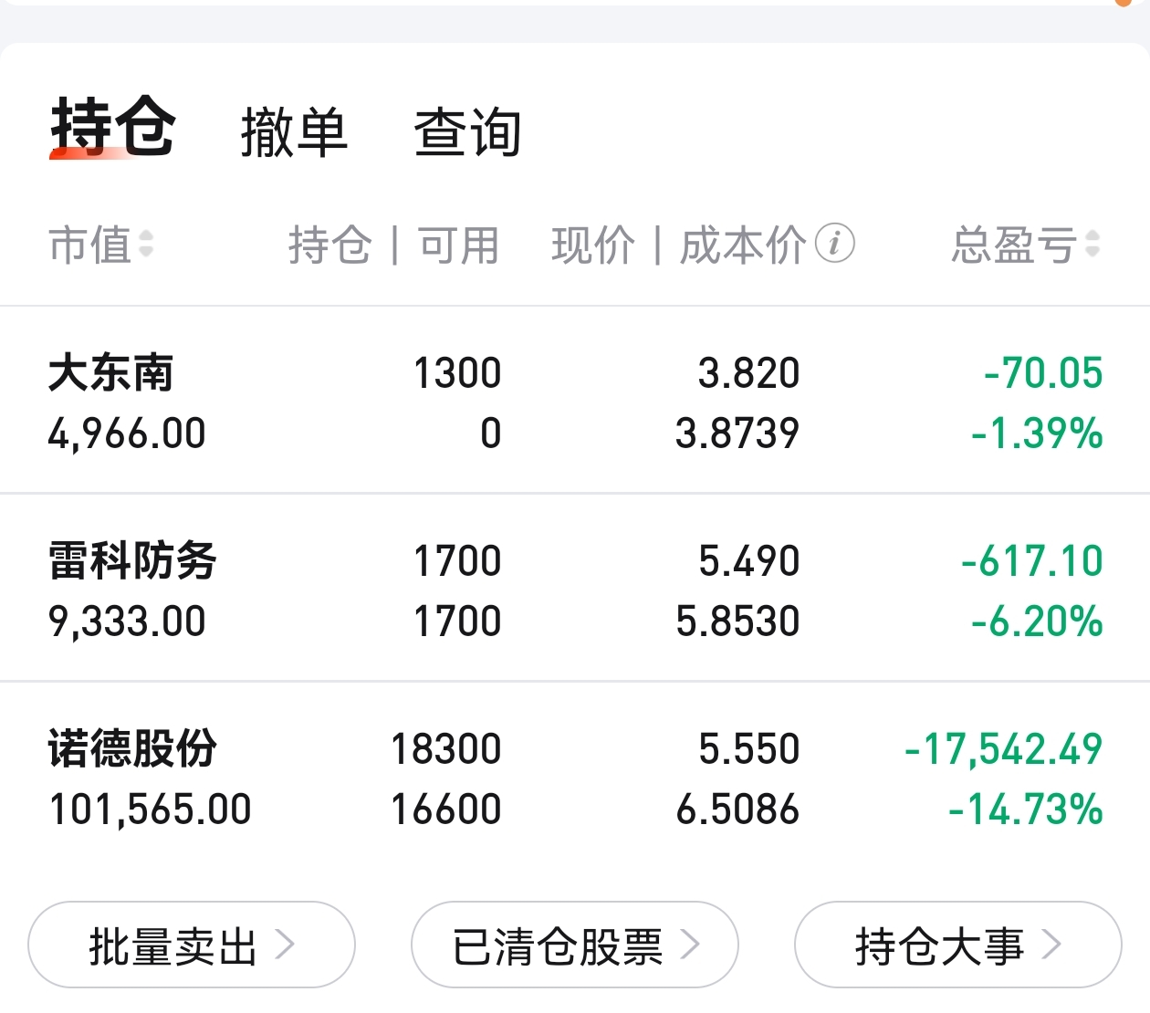The height and width of the screenshot is (1013, 1150).
Task: Open chevron on 持仓大事 button
Action: tap(1051, 945)
